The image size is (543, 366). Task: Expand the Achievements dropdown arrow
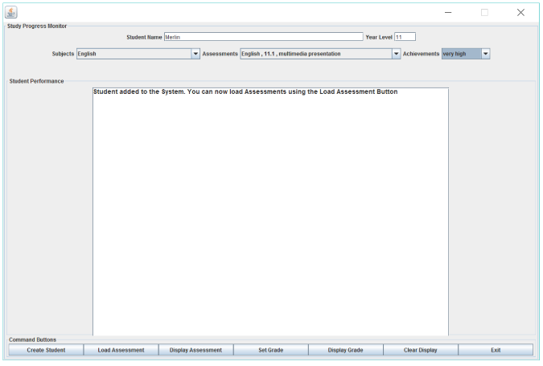(x=486, y=54)
